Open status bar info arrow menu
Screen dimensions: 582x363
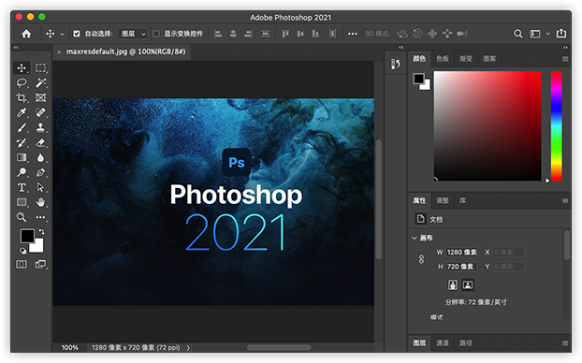188,348
